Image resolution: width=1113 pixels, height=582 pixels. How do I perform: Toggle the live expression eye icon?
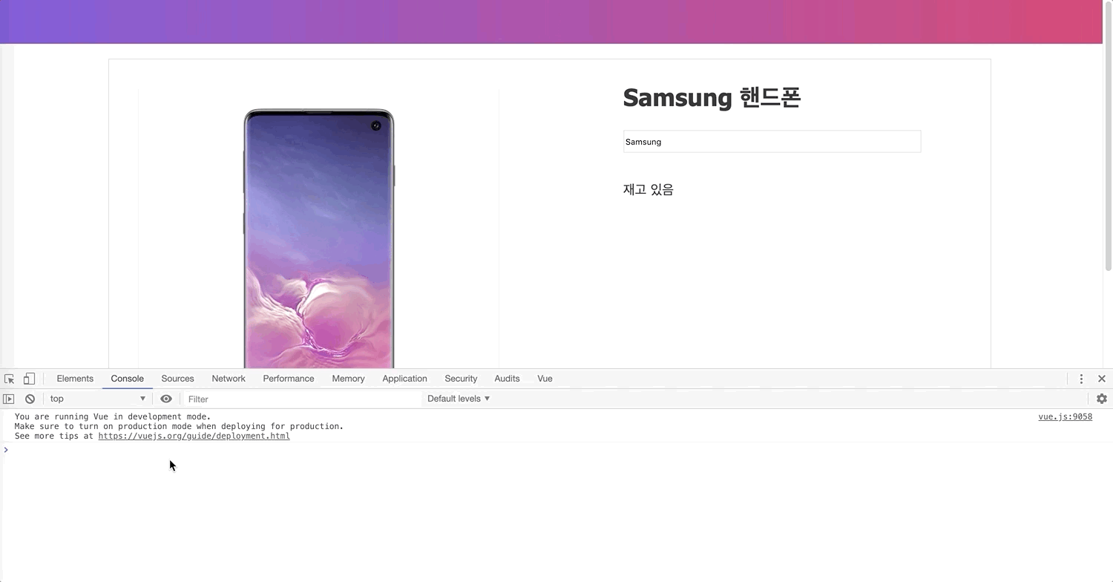pos(166,399)
